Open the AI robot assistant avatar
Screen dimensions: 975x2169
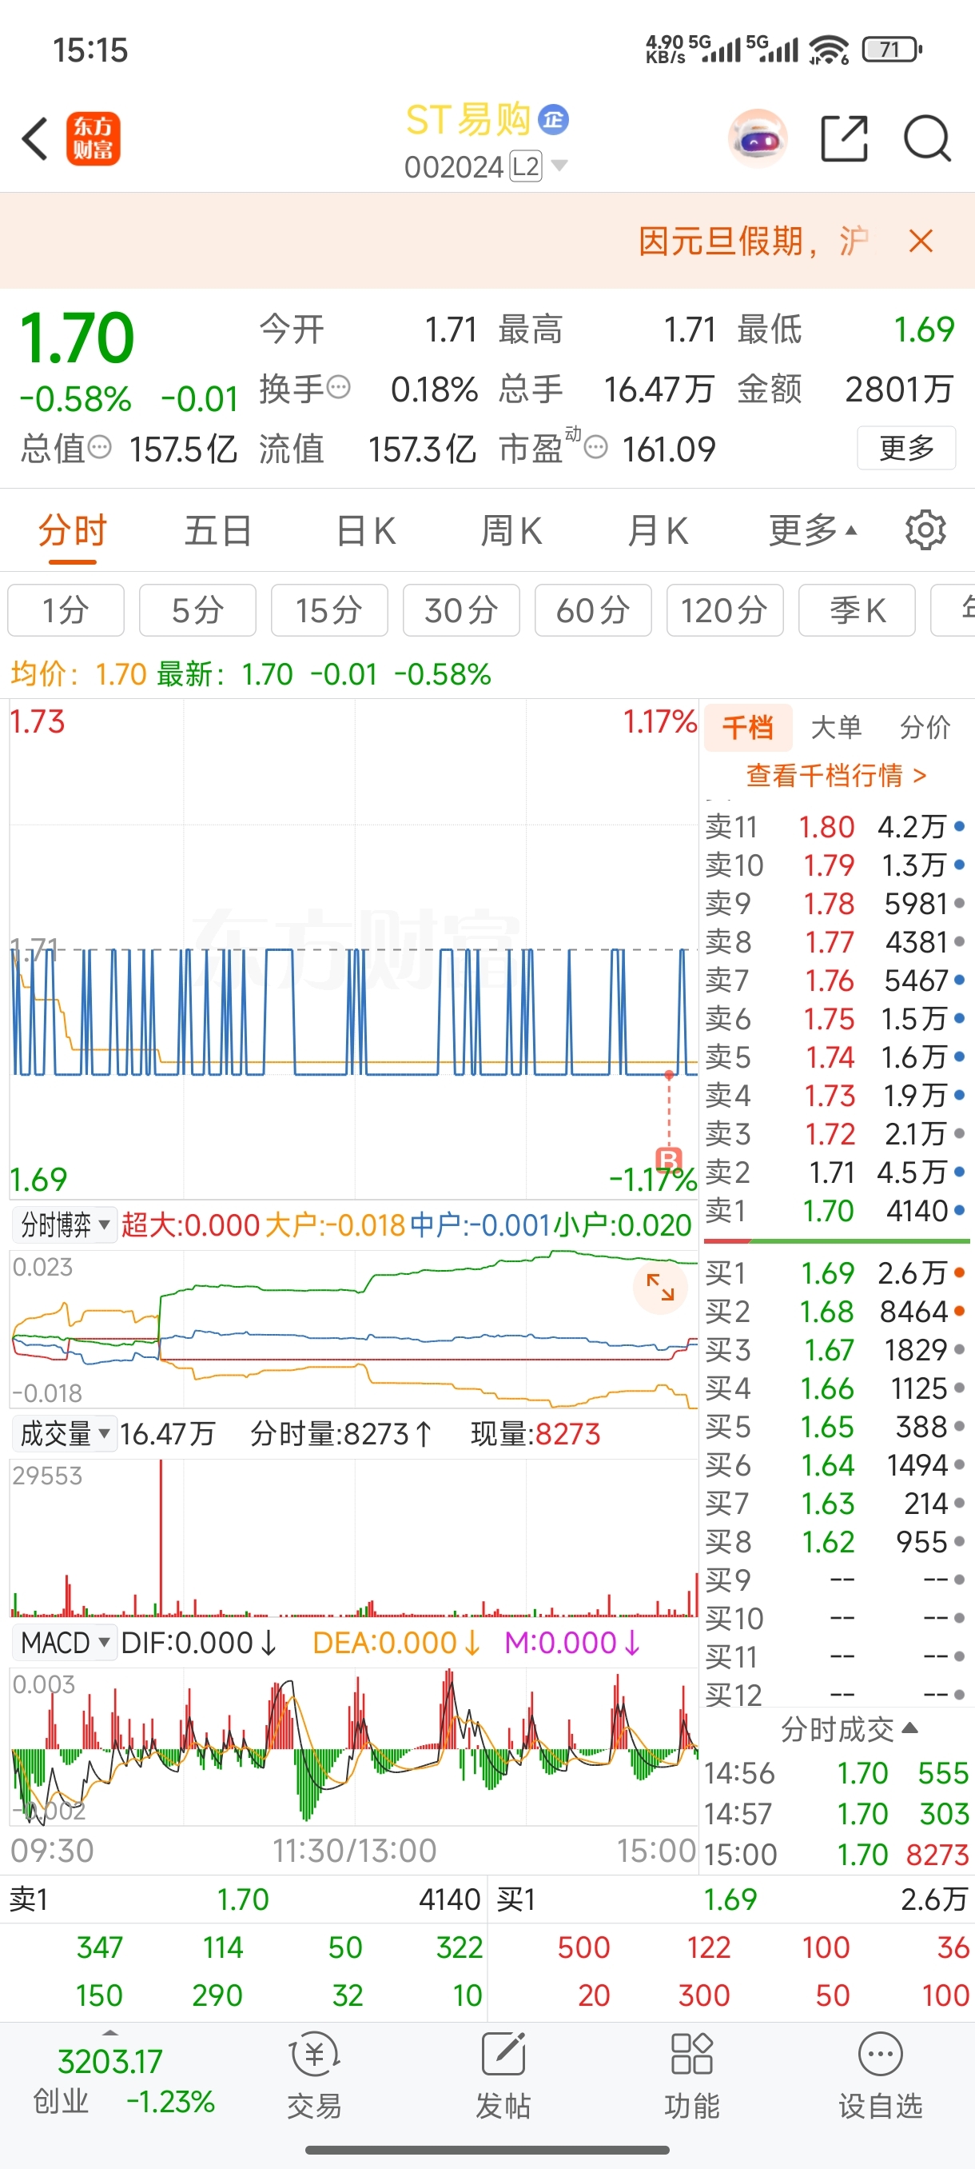click(x=758, y=138)
